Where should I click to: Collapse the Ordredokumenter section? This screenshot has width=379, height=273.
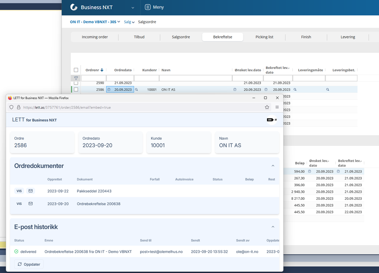[273, 166]
